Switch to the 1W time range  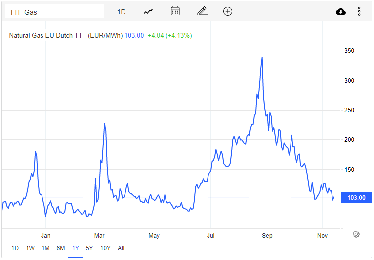coord(30,248)
